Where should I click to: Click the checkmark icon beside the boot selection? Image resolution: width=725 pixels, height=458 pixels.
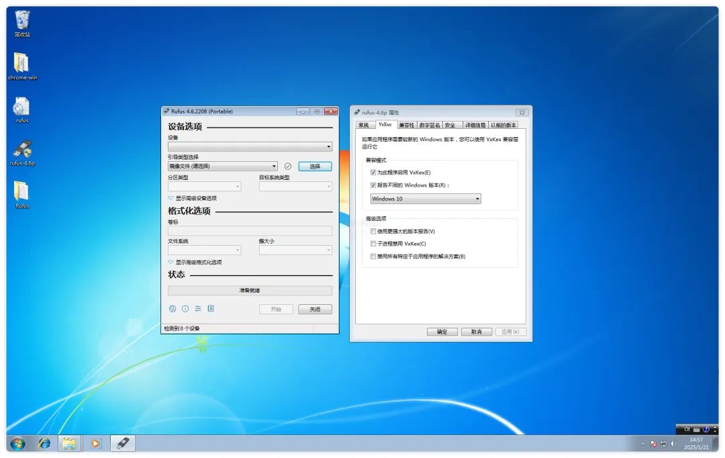click(287, 165)
